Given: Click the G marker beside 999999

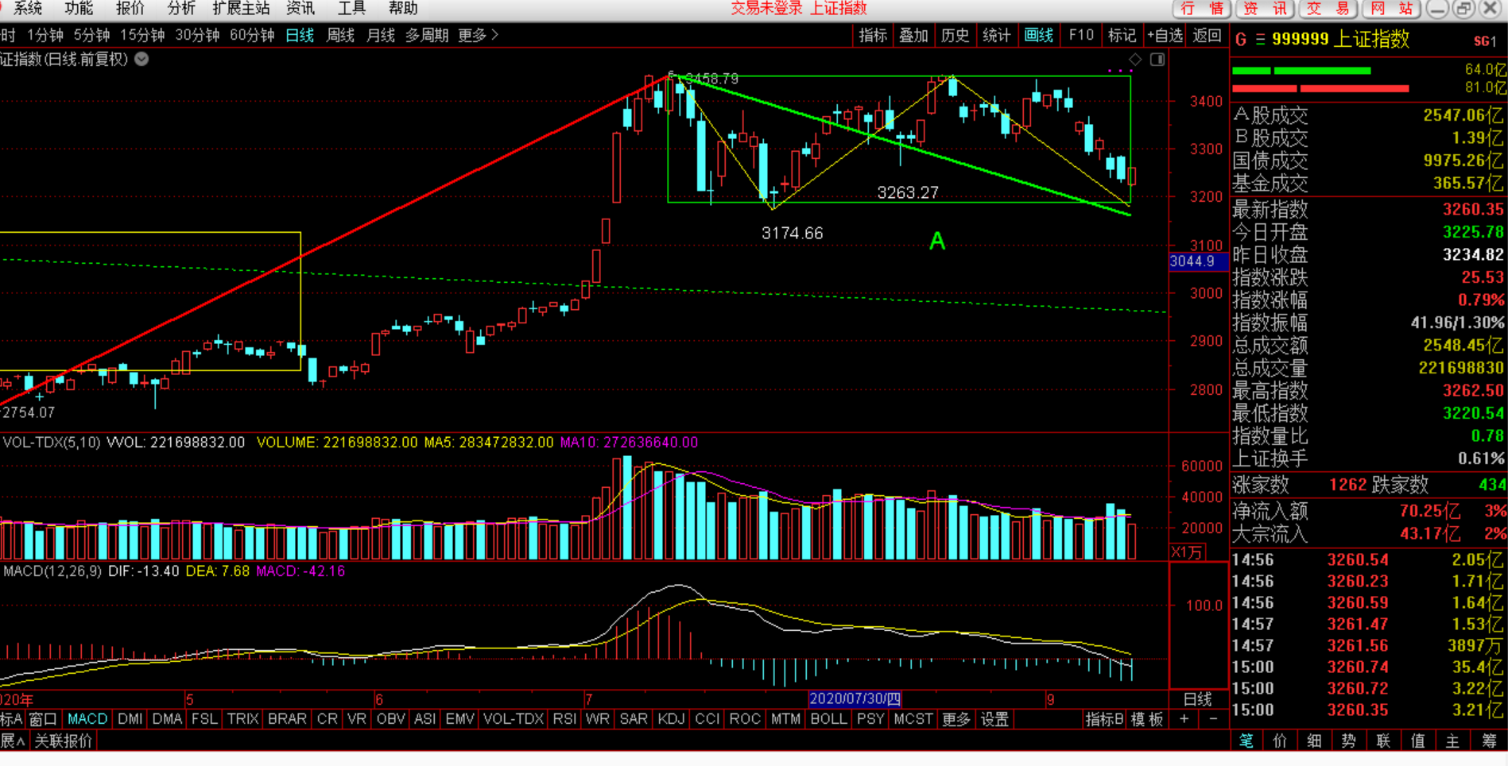Looking at the screenshot, I should [1241, 39].
